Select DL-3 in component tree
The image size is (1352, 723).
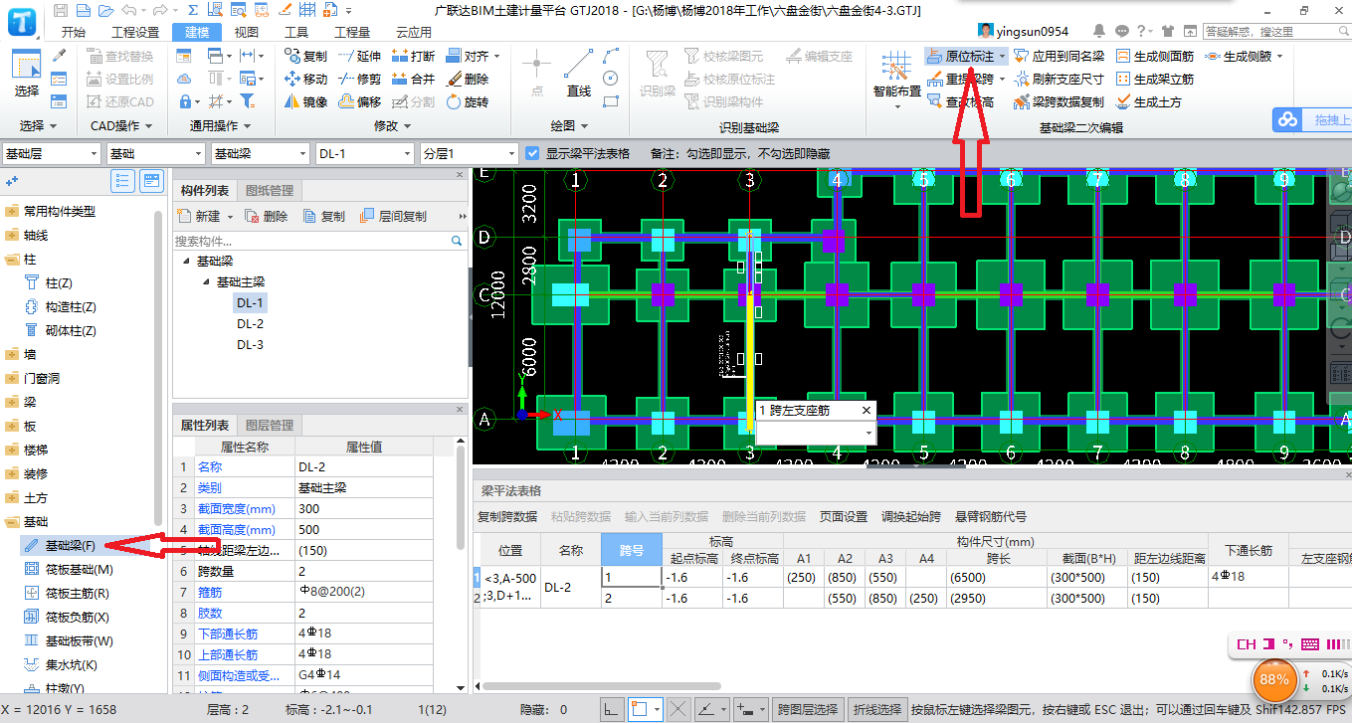click(x=250, y=344)
